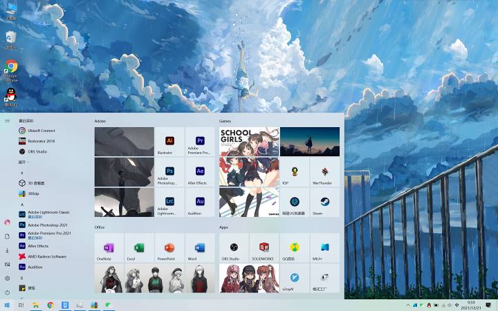Open the PowerPoint tile
Viewport: 498px width, 311px height.
169,248
